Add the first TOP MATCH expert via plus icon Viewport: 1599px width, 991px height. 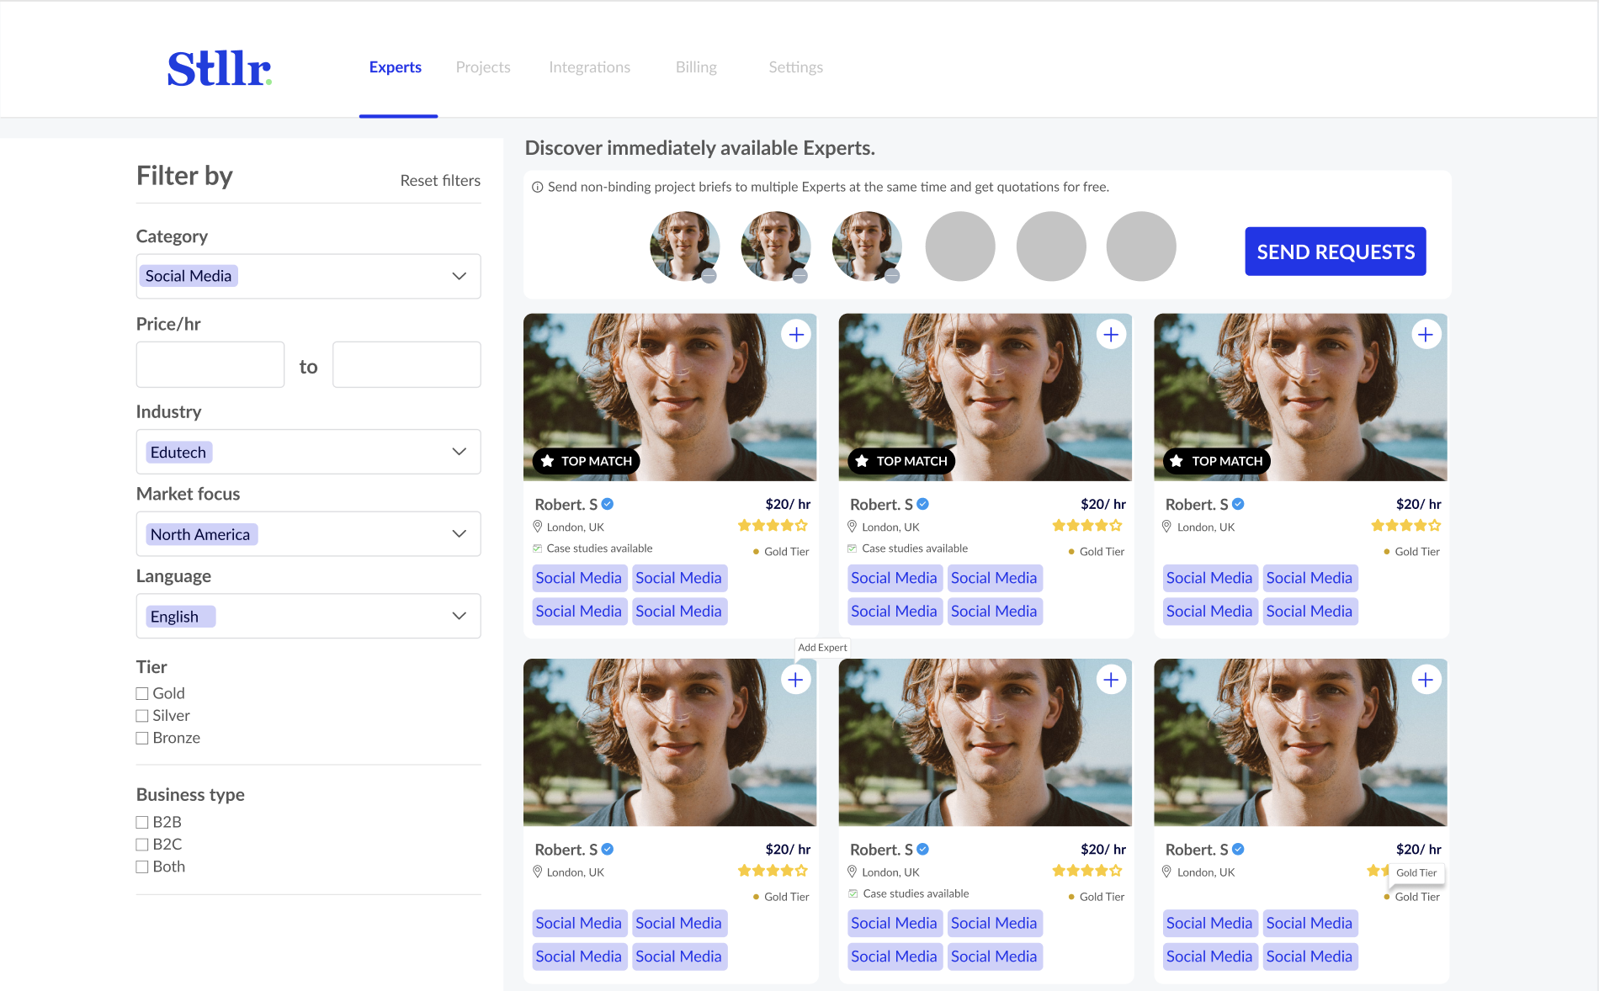795,334
